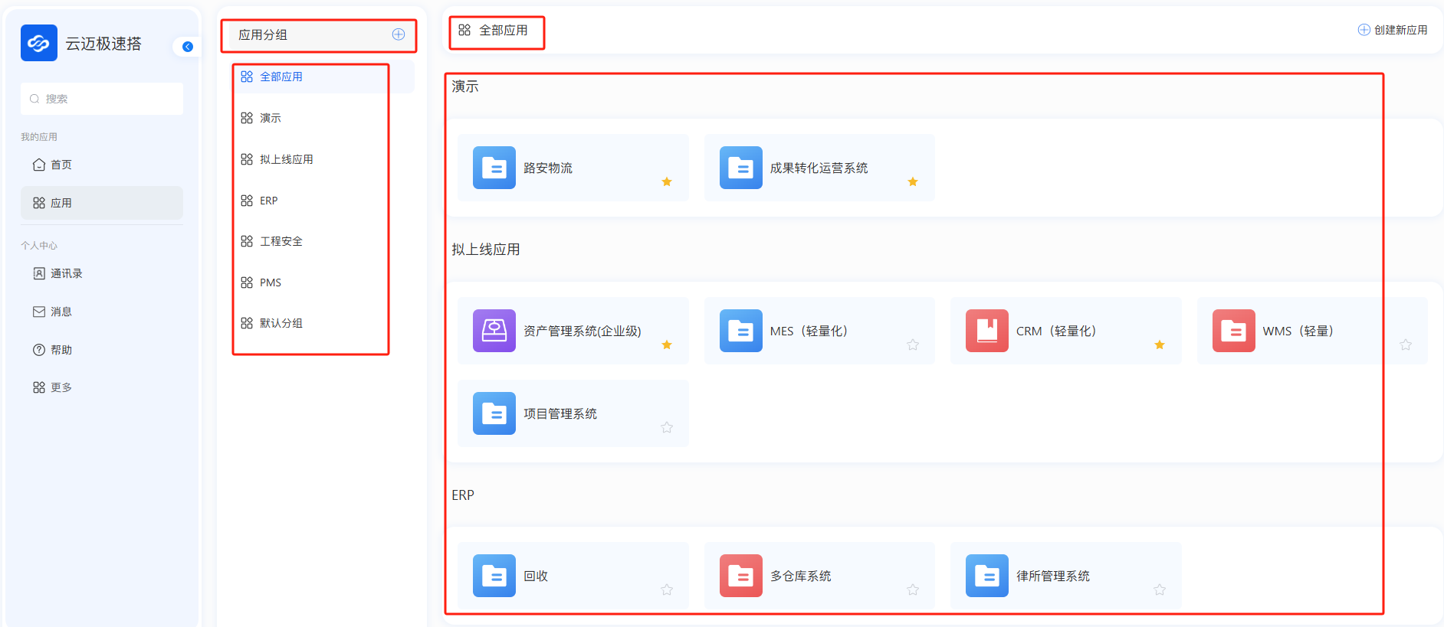Click the 云迈极速搭 logo icon
Screen dimensions: 1444x627
point(39,43)
